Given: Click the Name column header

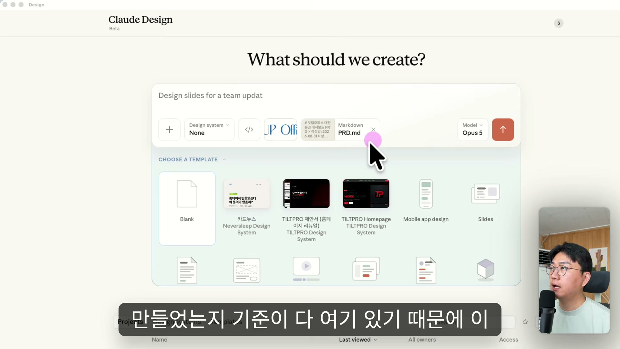Looking at the screenshot, I should (160, 340).
